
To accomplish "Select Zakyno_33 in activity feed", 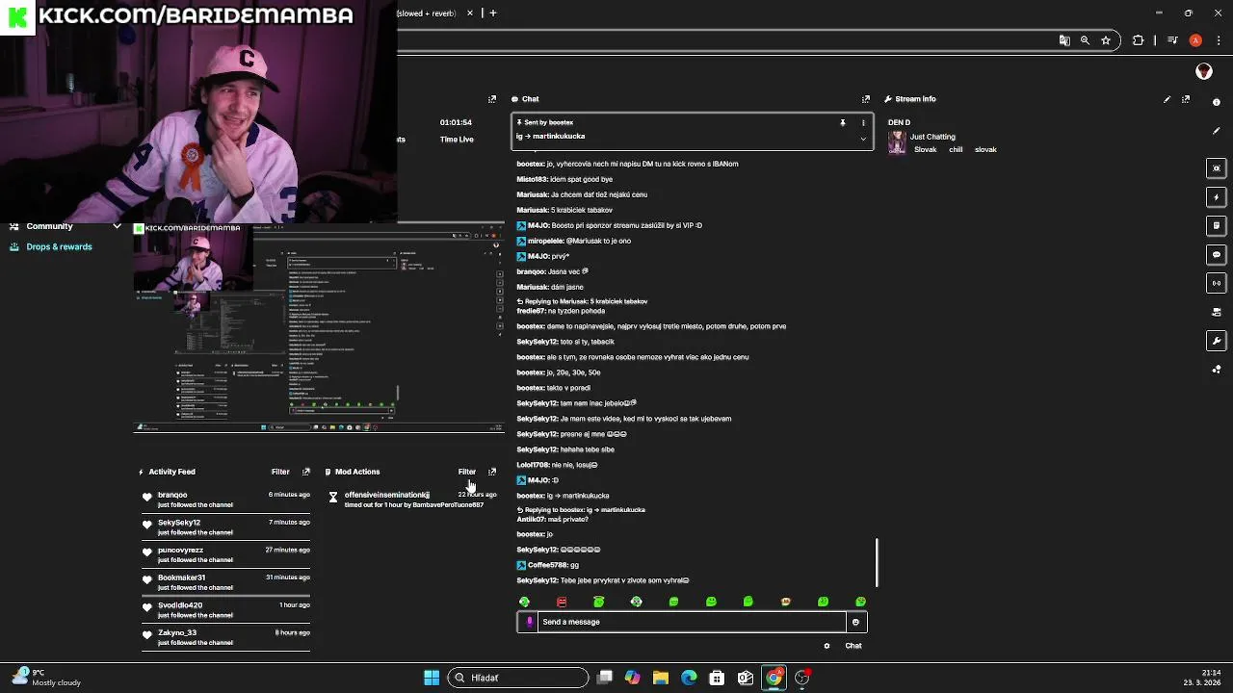I will 226,637.
